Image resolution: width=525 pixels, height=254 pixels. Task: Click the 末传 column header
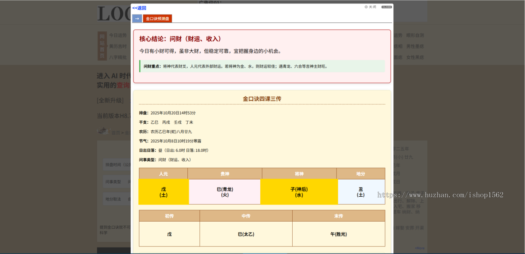[x=339, y=216]
